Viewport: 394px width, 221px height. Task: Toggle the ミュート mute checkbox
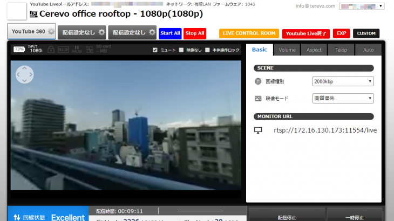click(155, 50)
